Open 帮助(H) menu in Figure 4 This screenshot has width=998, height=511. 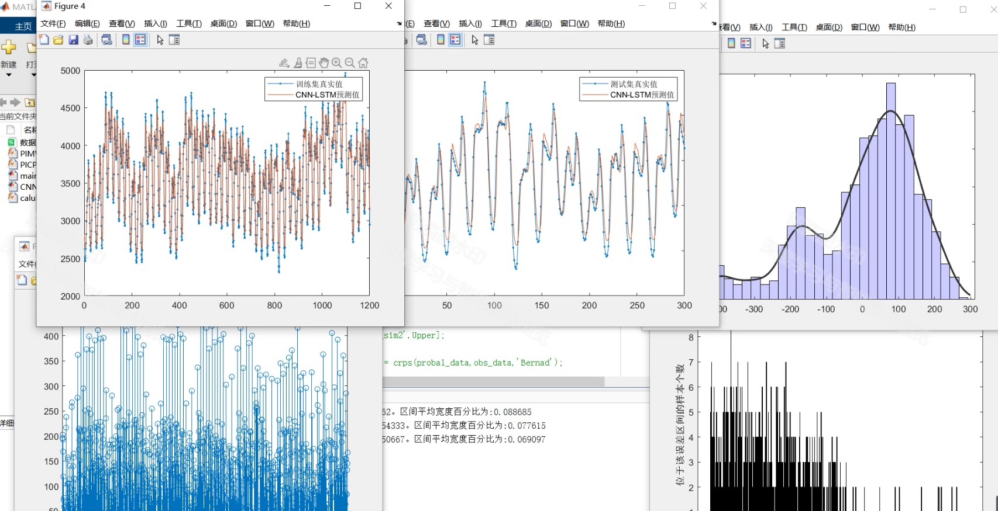coord(297,23)
